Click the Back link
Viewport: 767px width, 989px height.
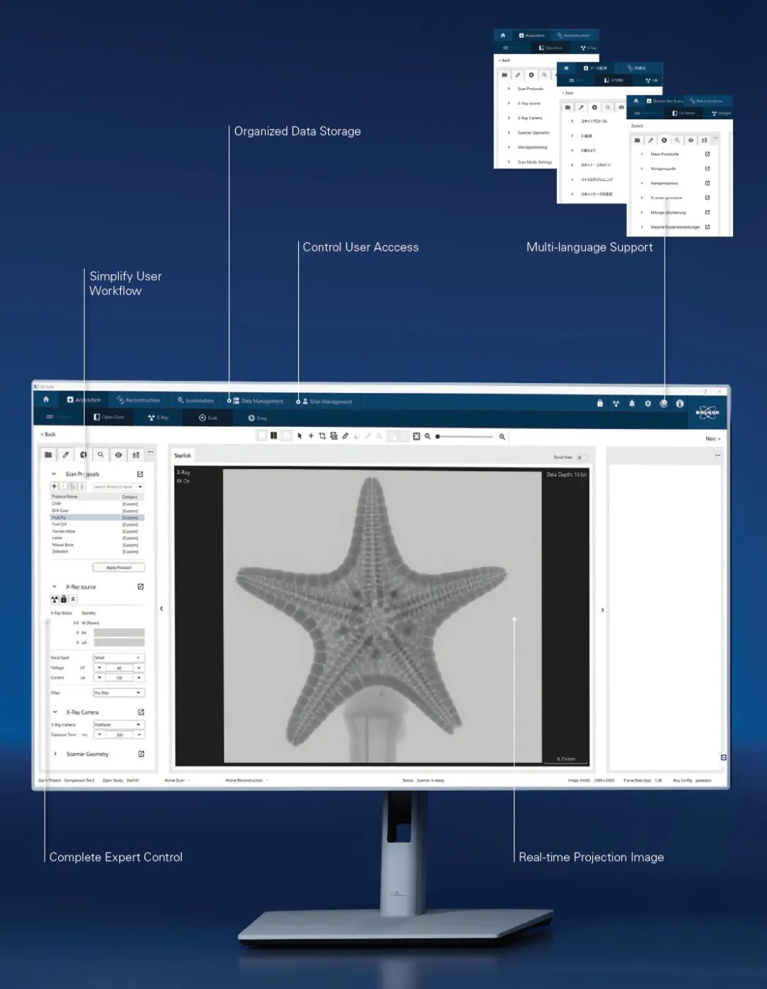(x=48, y=434)
